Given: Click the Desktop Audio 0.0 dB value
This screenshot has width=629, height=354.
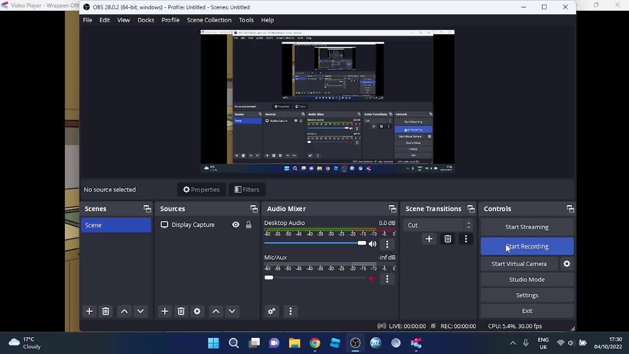Looking at the screenshot, I should coord(387,223).
